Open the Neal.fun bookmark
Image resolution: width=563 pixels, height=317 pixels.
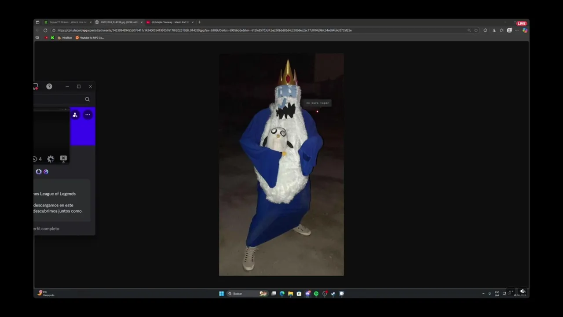pos(65,38)
